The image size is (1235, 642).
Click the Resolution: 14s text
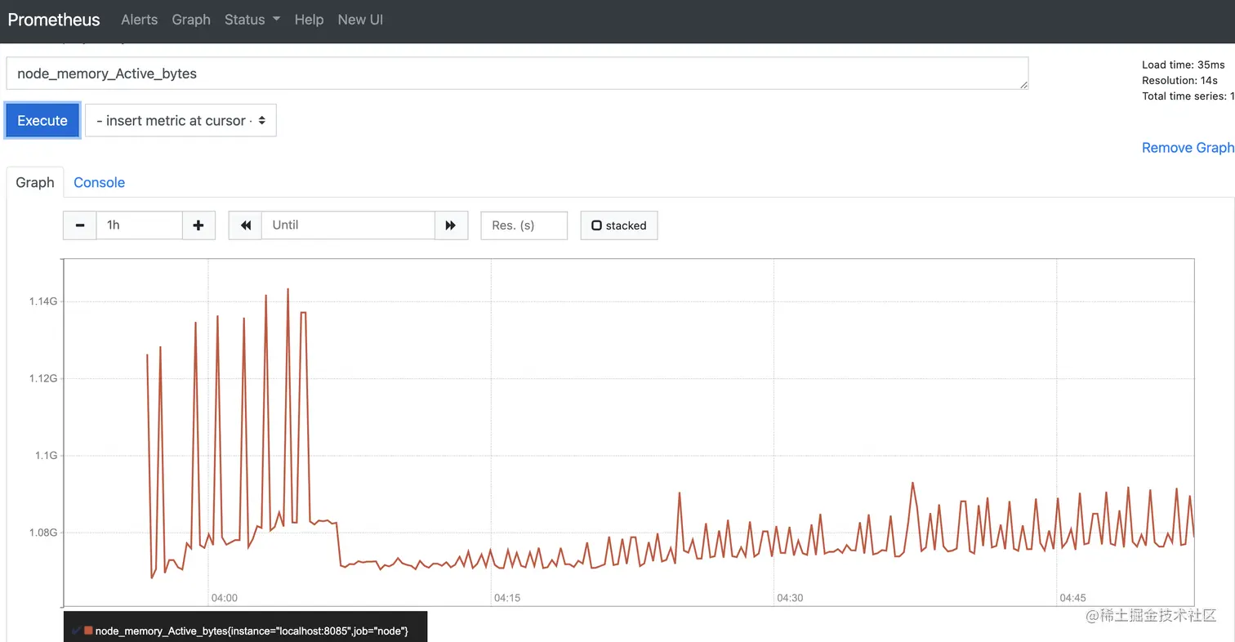point(1179,80)
